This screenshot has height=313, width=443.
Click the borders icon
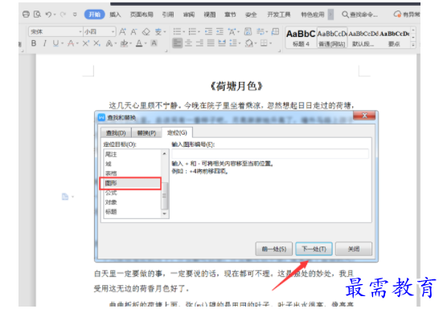pos(264,43)
